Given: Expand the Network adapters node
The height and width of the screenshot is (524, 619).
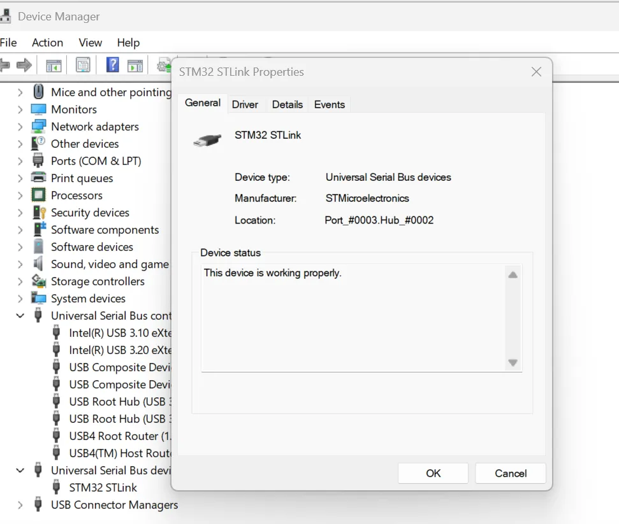Looking at the screenshot, I should tap(20, 127).
